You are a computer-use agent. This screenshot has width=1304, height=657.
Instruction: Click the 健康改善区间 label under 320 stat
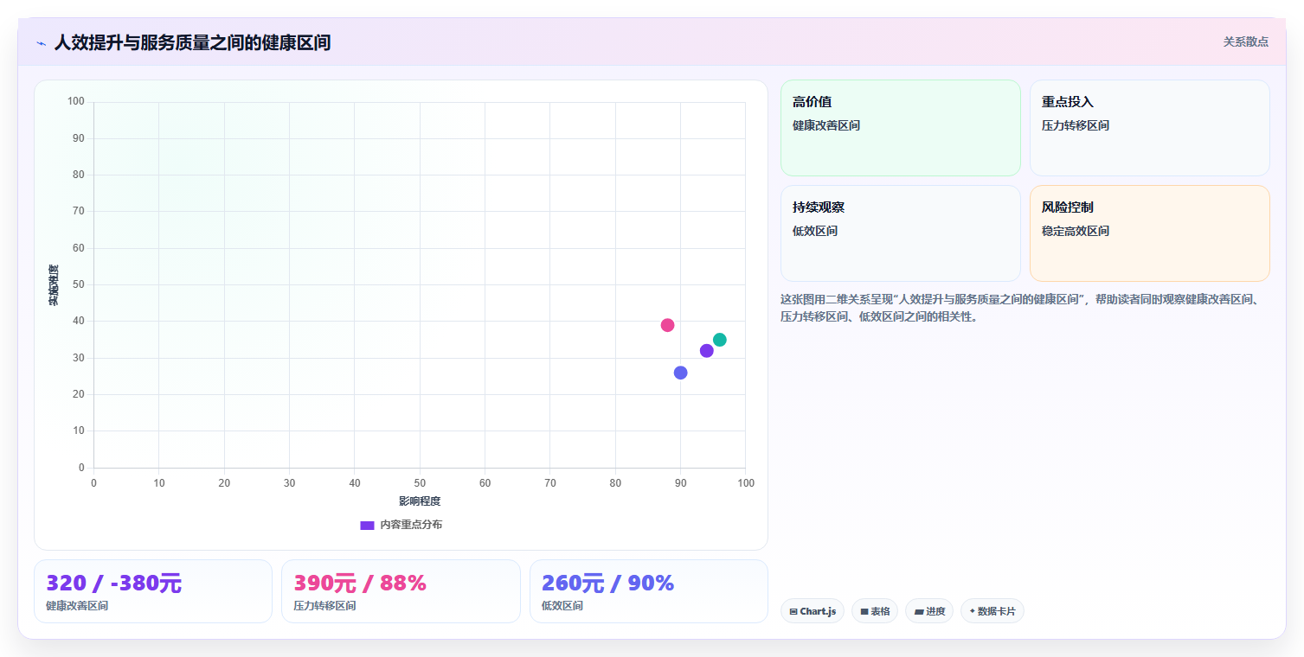click(77, 606)
